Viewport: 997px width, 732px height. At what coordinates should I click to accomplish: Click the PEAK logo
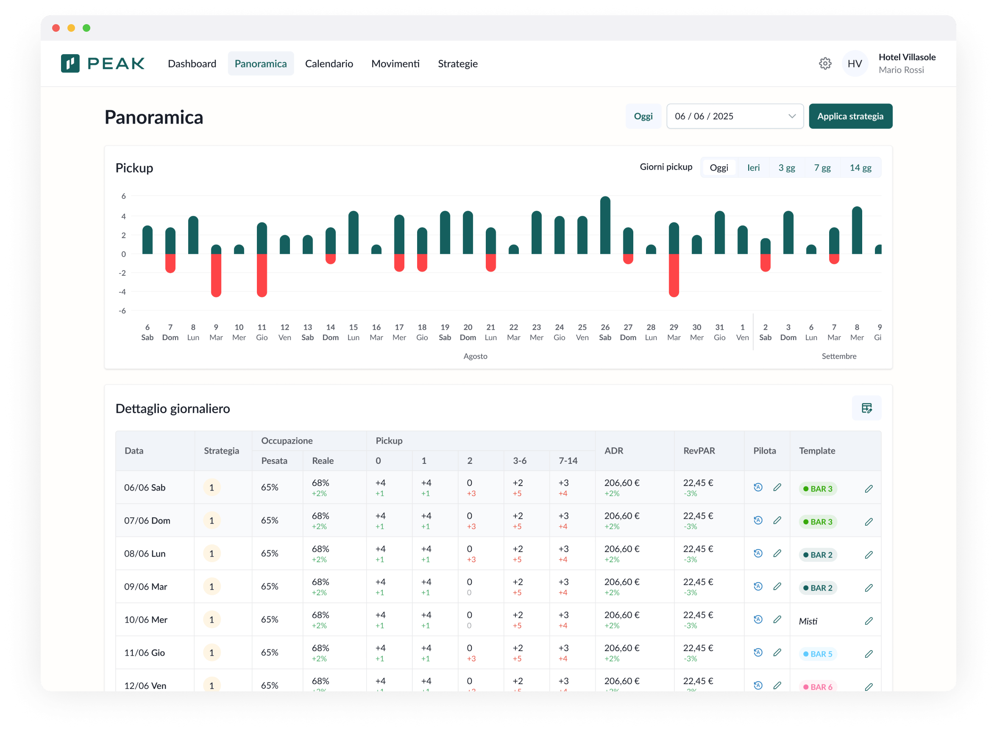[x=103, y=64]
